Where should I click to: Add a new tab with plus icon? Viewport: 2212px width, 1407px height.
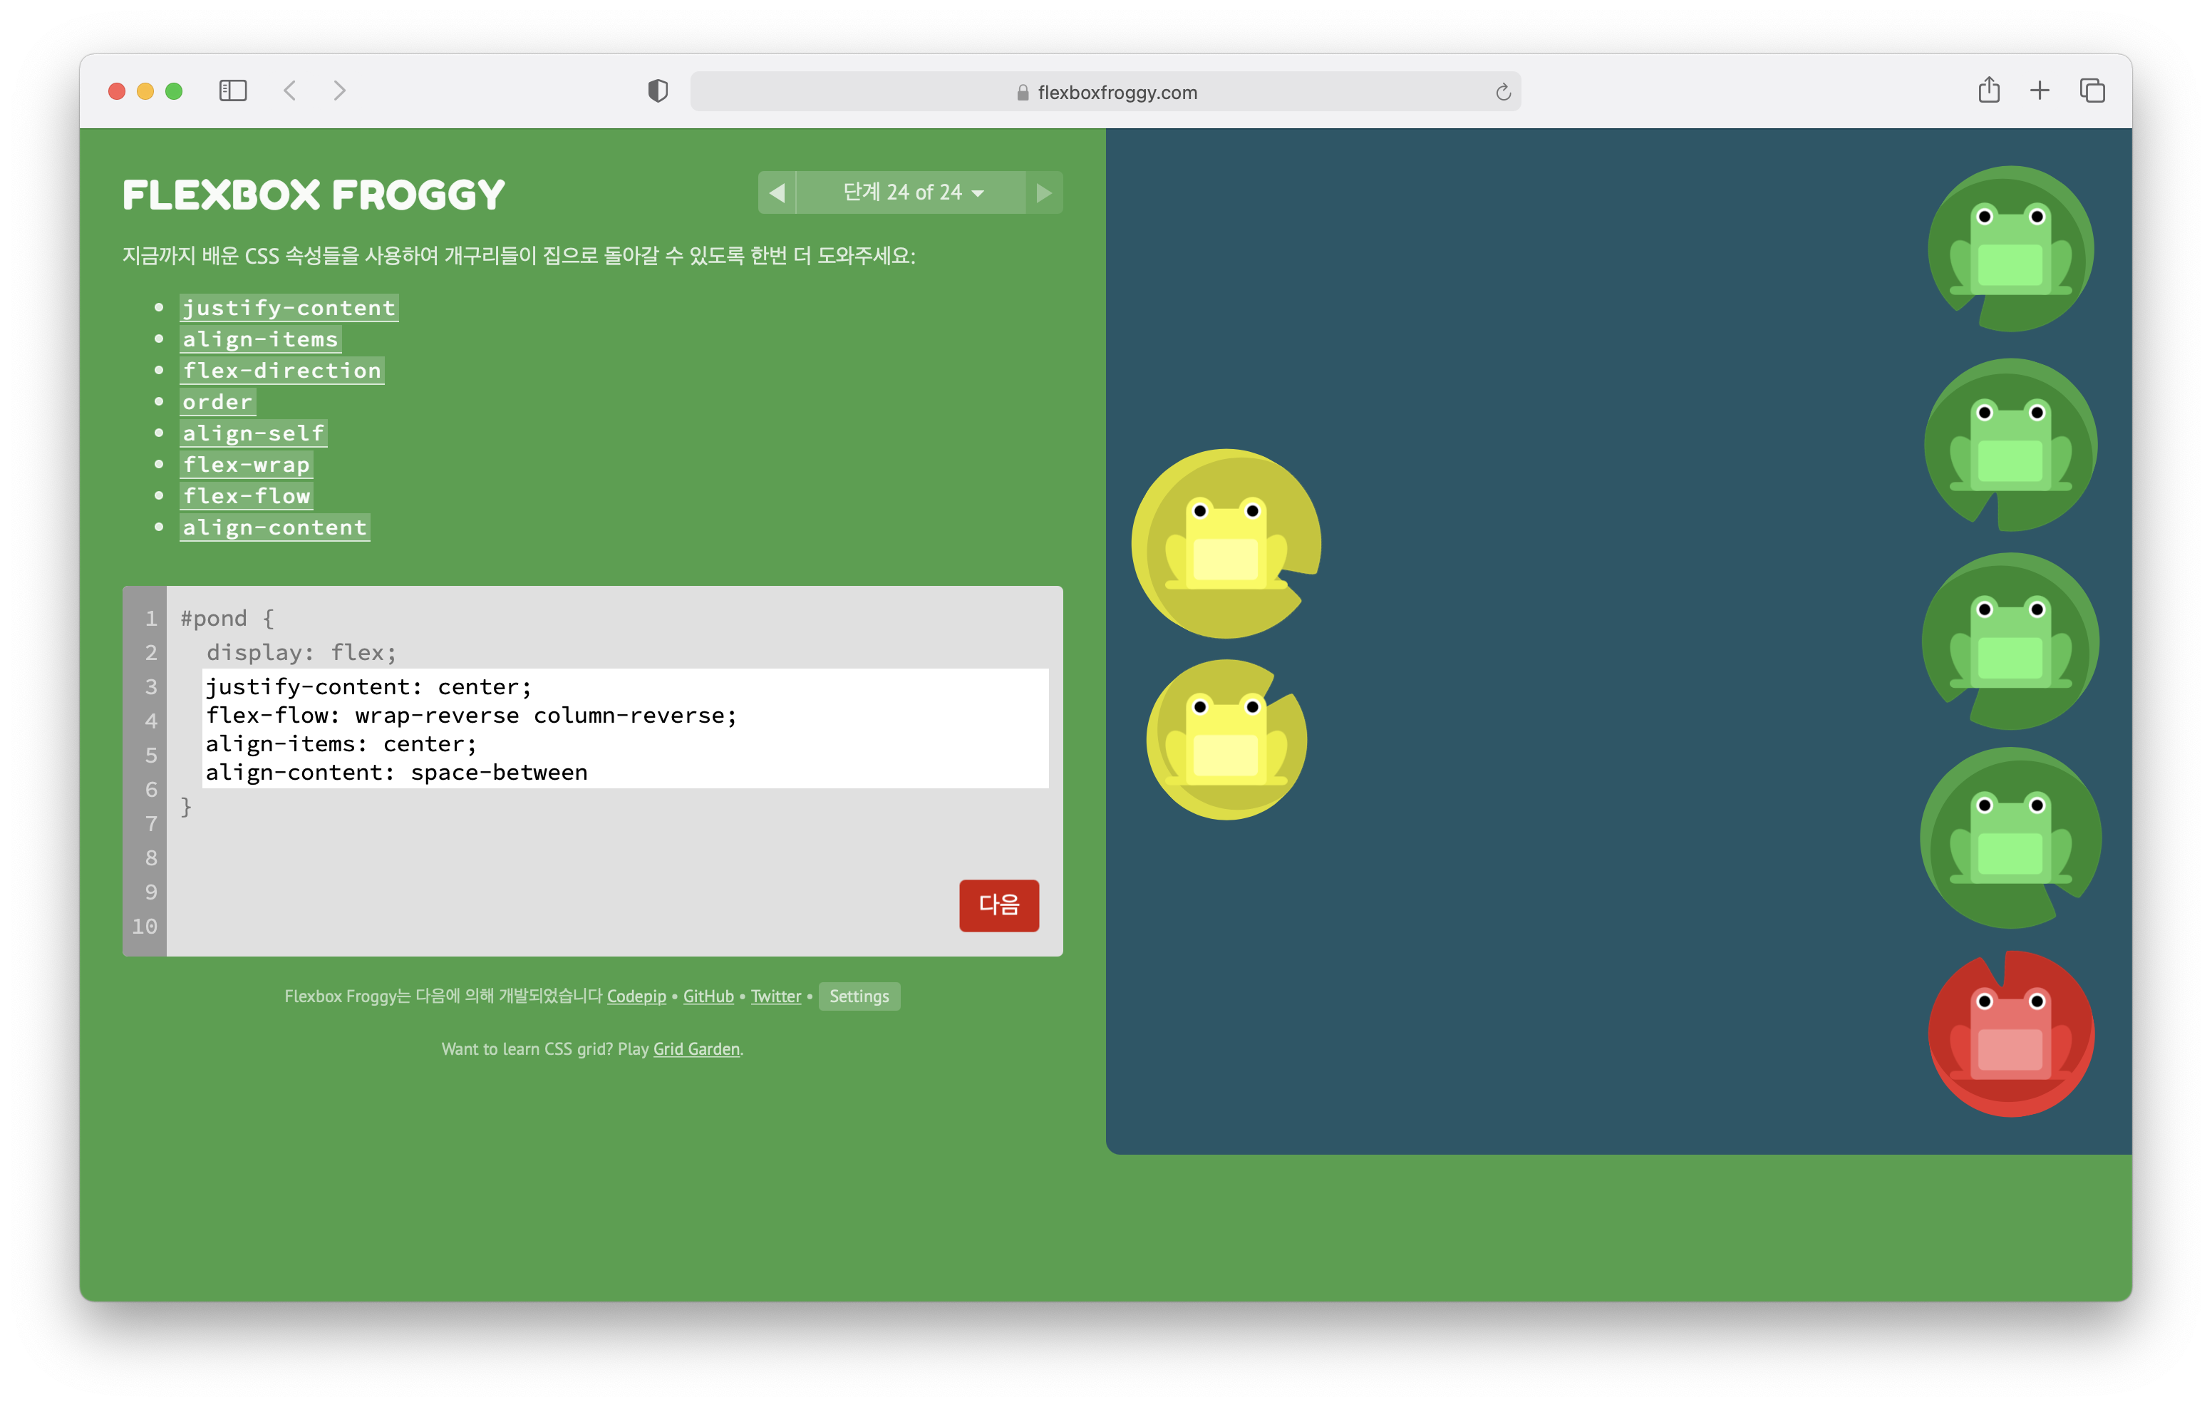coord(2040,90)
